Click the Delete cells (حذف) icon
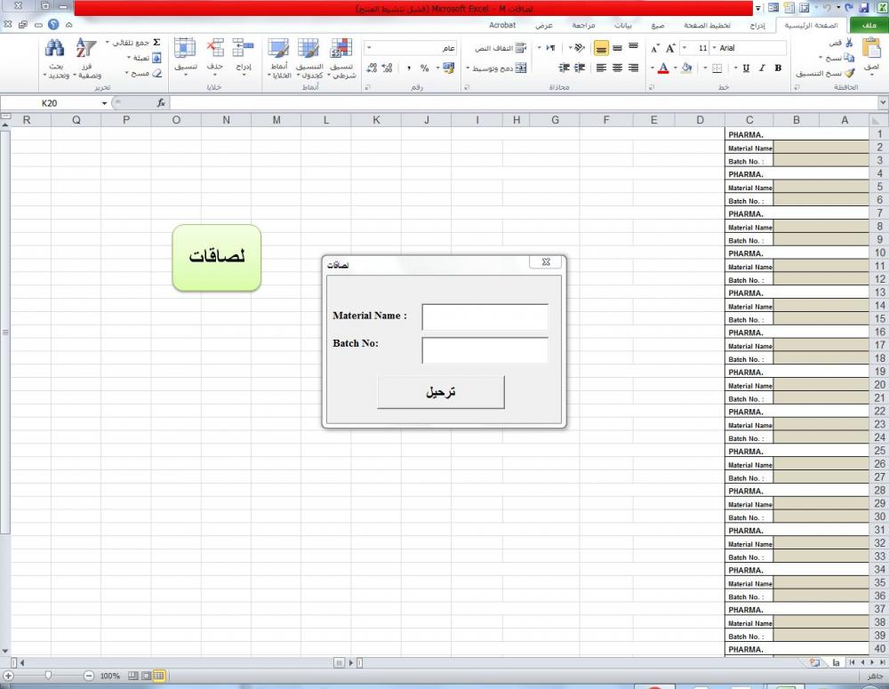This screenshot has width=889, height=689. pyautogui.click(x=215, y=48)
